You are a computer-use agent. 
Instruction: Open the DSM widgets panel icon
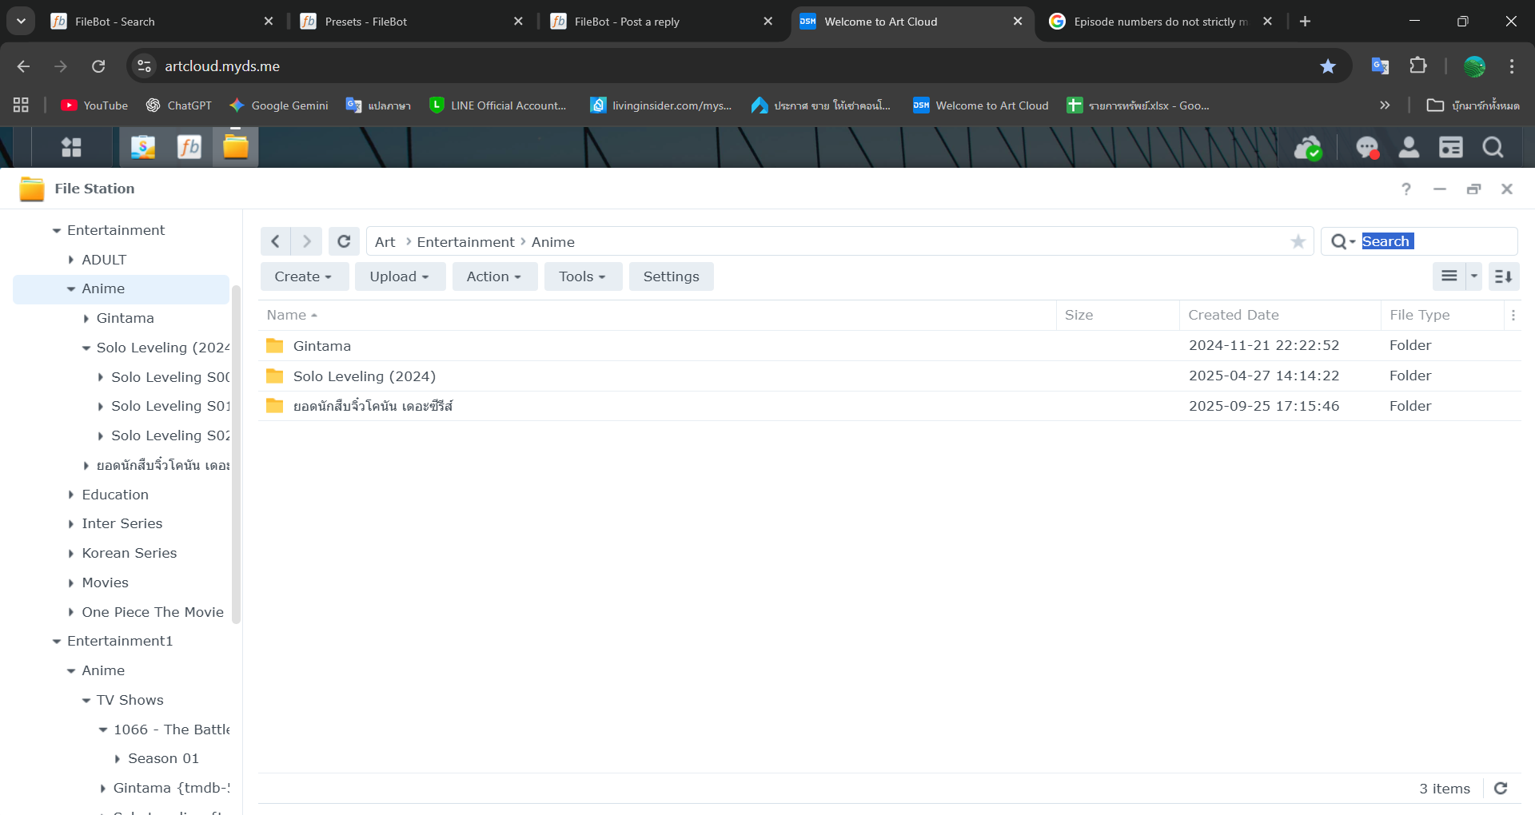(1450, 148)
